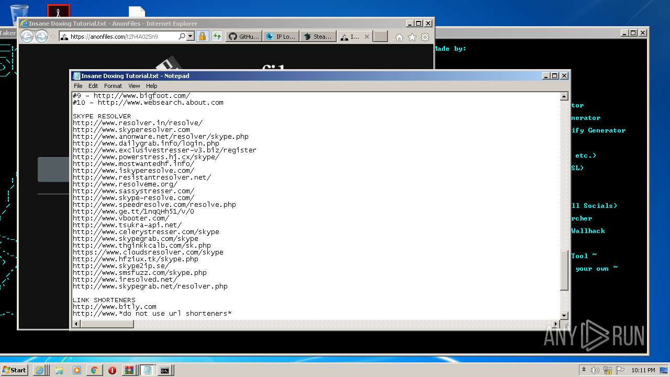Click 'ify Generator' text in console window
Viewport: 670px width, 377px height.
598,130
